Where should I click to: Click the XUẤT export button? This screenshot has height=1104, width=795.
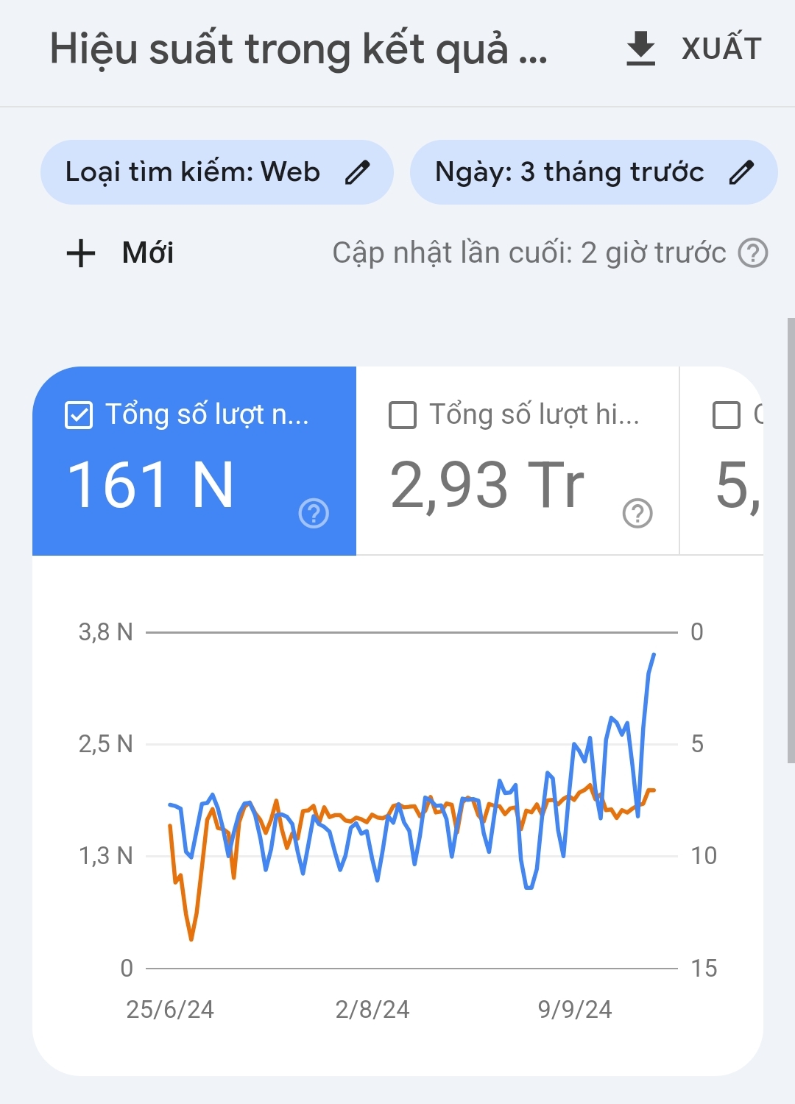(x=721, y=49)
